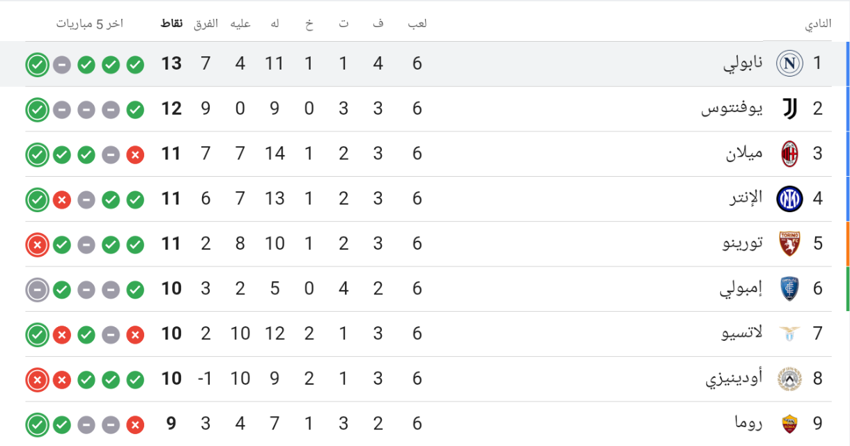Click Torino's outlined red loss indicator

pos(38,245)
